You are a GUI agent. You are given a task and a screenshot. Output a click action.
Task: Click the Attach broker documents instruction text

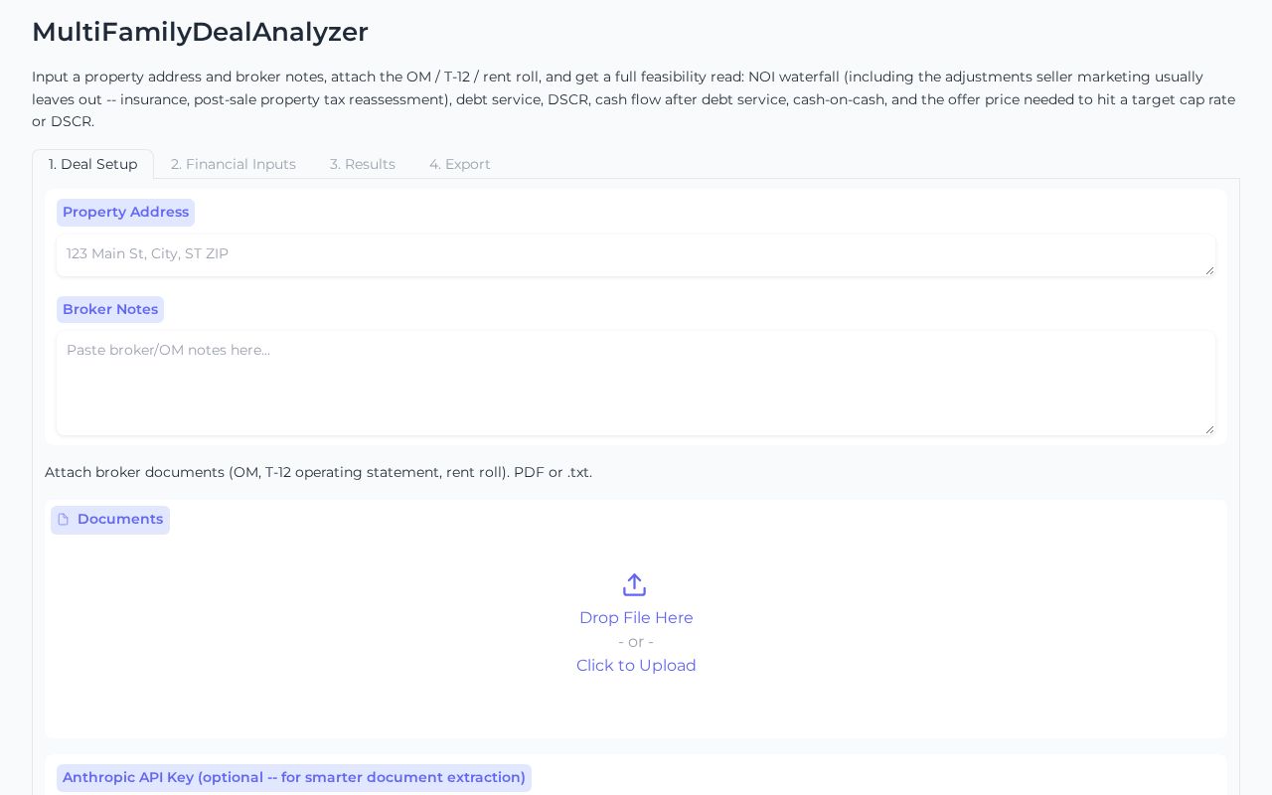coord(318,472)
